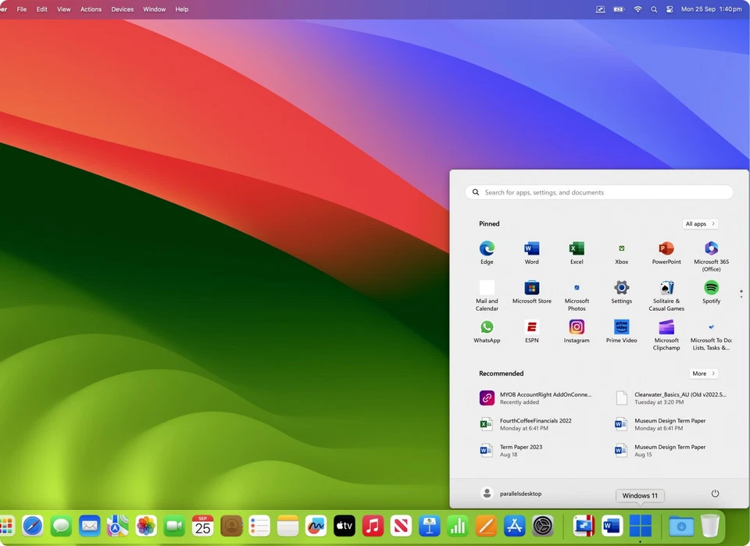Open the Microsoft Store

[531, 287]
